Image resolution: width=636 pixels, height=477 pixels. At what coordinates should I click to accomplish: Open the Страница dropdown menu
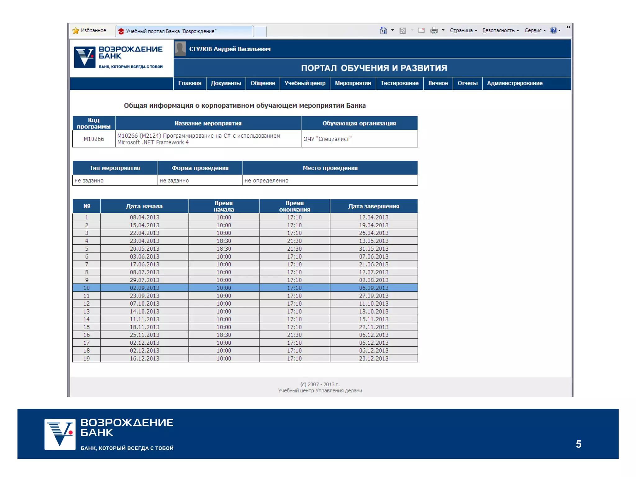pos(463,30)
